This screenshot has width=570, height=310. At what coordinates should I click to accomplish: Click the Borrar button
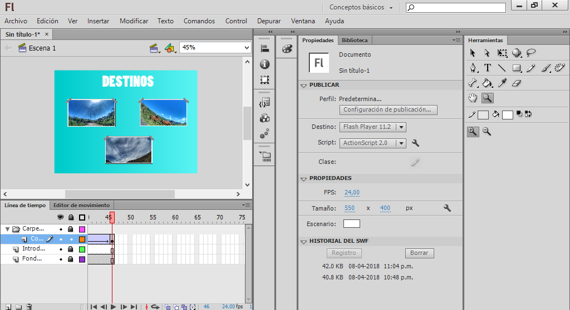419,253
